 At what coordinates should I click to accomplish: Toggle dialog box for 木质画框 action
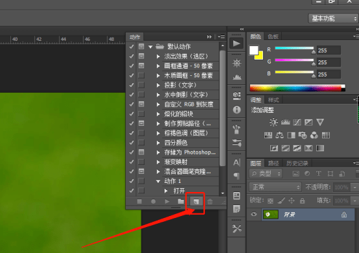(141, 75)
